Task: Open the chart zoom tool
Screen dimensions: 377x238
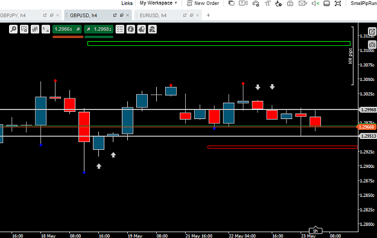Action: (13, 29)
